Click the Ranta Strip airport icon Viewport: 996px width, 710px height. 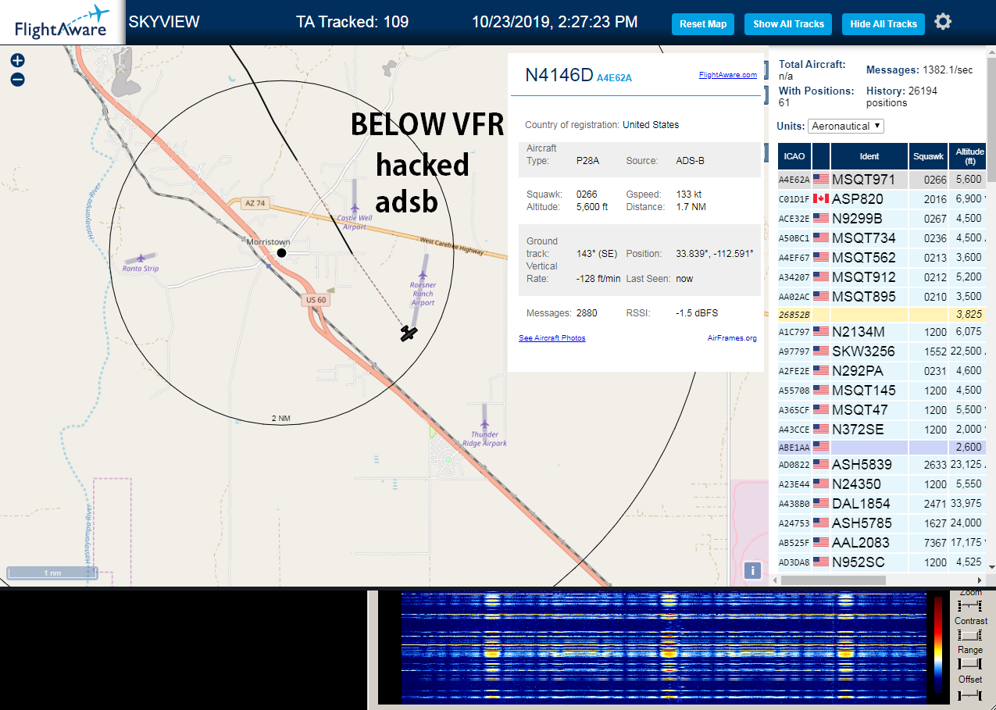click(141, 258)
